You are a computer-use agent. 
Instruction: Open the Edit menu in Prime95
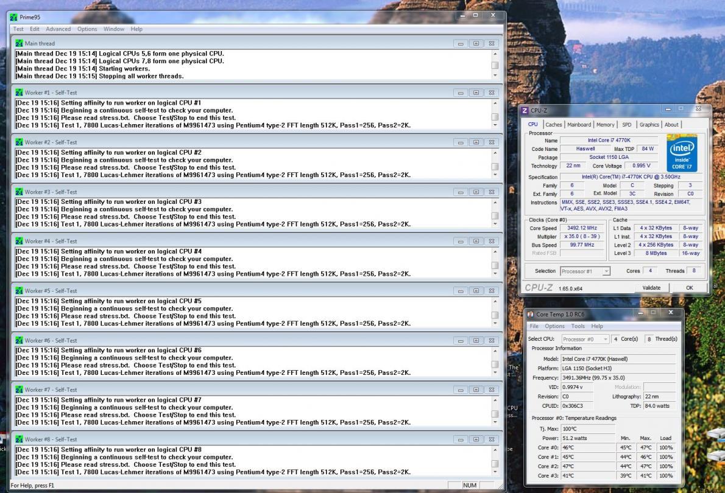click(35, 29)
